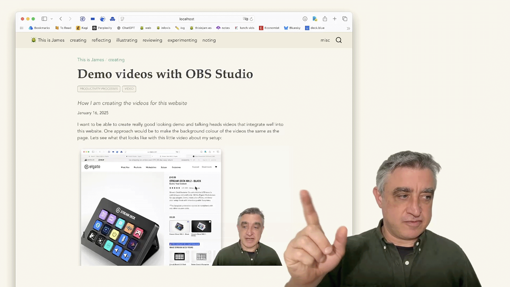Image resolution: width=510 pixels, height=287 pixels.
Task: Open the site search magnifier
Action: 339,40
